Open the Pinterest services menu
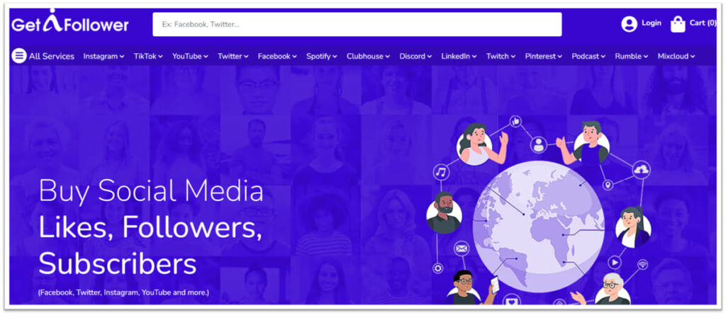 point(544,57)
